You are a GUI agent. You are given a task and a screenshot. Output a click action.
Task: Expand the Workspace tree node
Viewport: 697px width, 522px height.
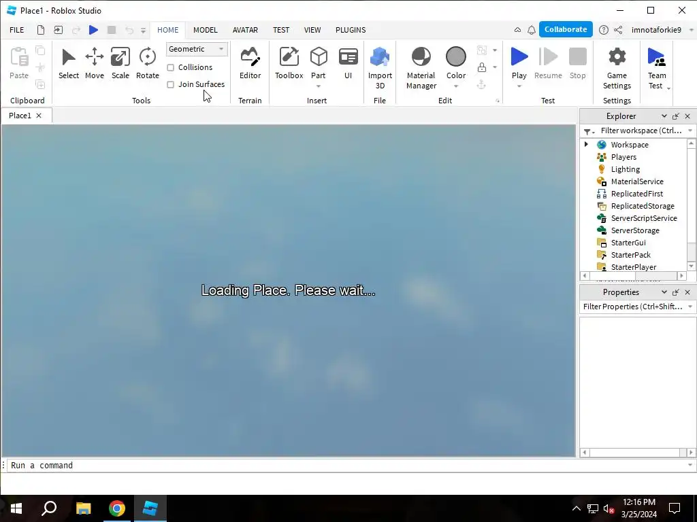586,144
